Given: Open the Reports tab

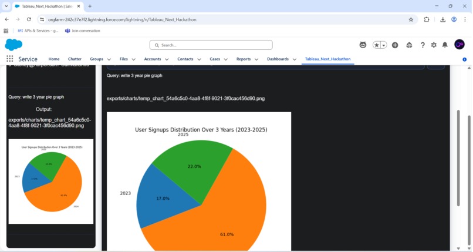Looking at the screenshot, I should click(x=244, y=59).
